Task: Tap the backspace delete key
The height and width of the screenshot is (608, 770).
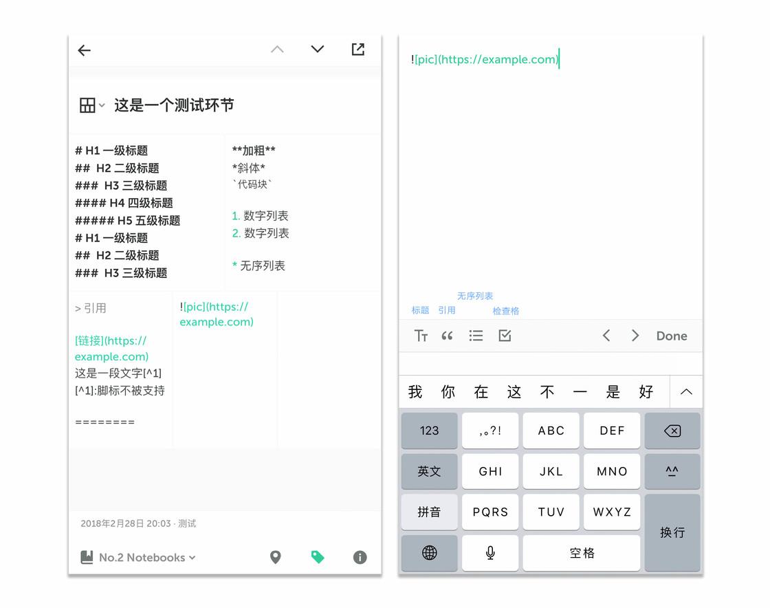Action: 672,431
